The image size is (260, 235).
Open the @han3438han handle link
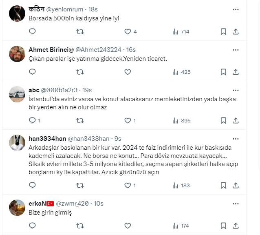click(88, 139)
